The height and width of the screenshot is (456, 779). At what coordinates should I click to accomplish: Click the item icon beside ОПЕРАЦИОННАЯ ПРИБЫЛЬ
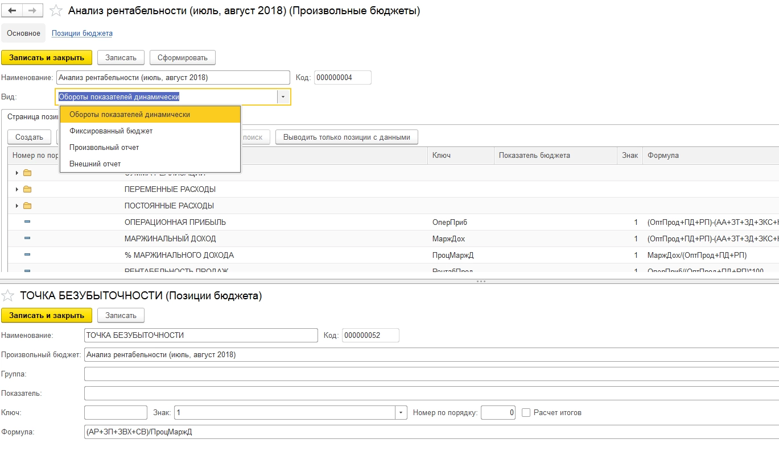27,222
